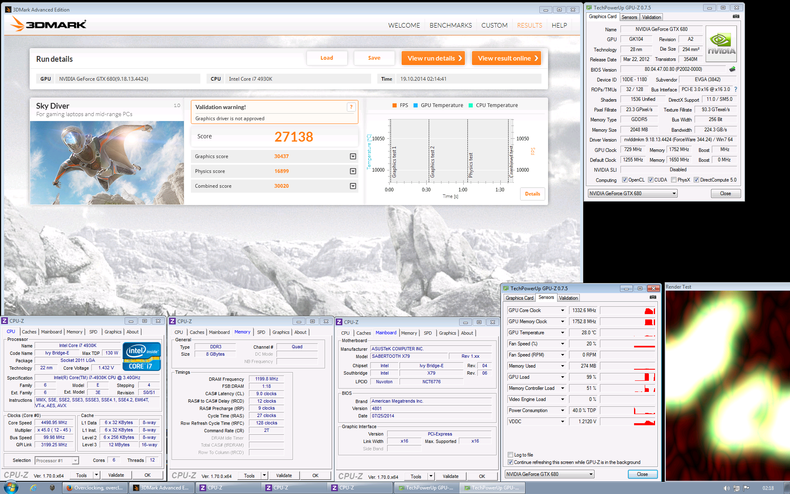Toggle the PhysX checkbox in GPU-Z
The image size is (790, 494).
point(674,180)
